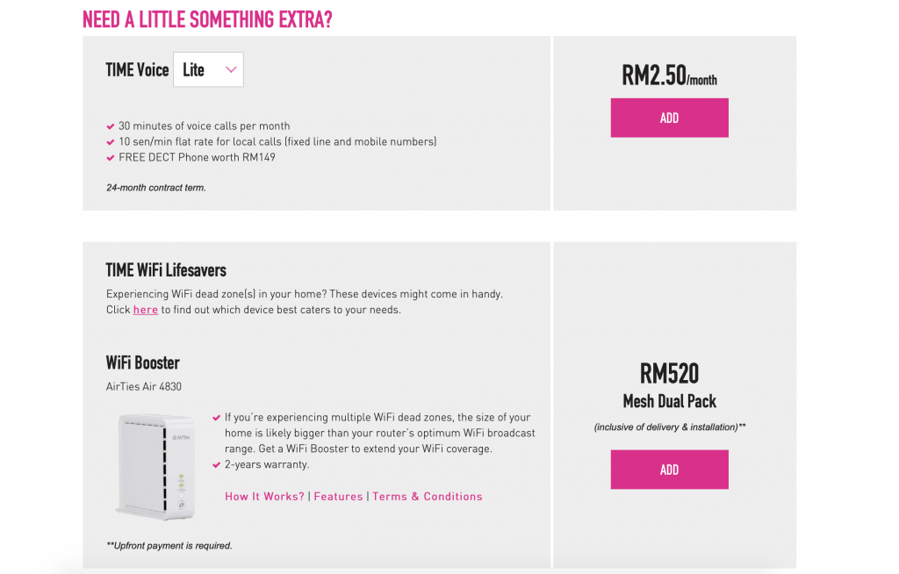Click checkmark beside multiple WiFi dead zones text
Image resolution: width=899 pixels, height=574 pixels.
point(216,418)
